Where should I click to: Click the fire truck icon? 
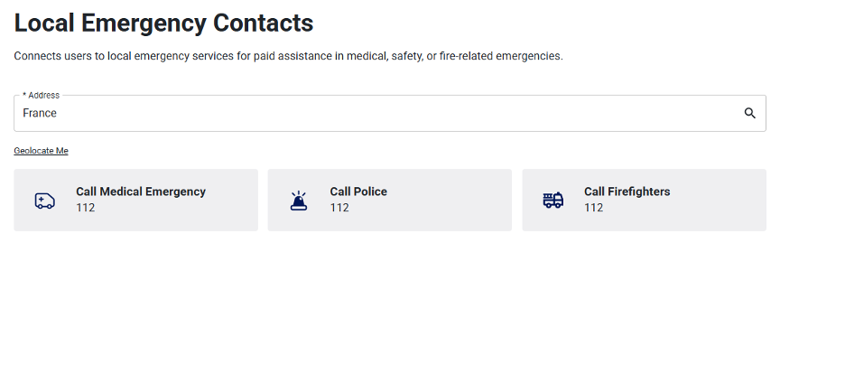pyautogui.click(x=552, y=201)
